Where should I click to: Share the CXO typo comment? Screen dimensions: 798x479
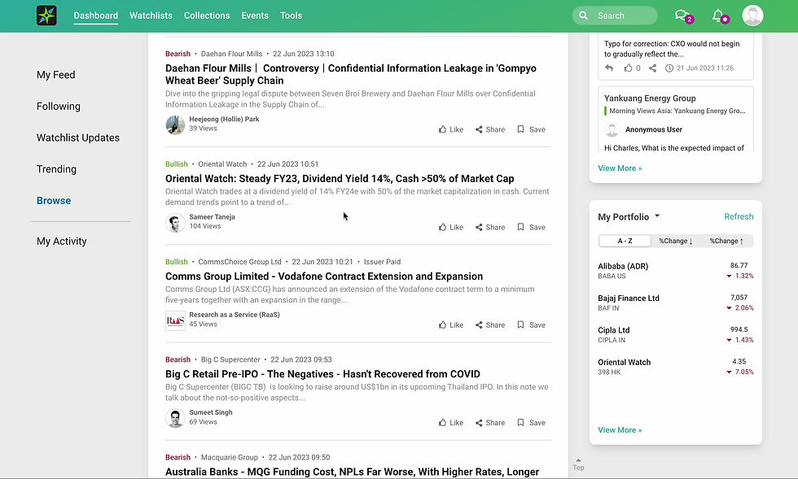pos(652,68)
